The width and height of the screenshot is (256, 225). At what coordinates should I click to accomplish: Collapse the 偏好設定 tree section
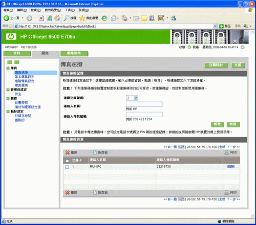click(x=8, y=111)
